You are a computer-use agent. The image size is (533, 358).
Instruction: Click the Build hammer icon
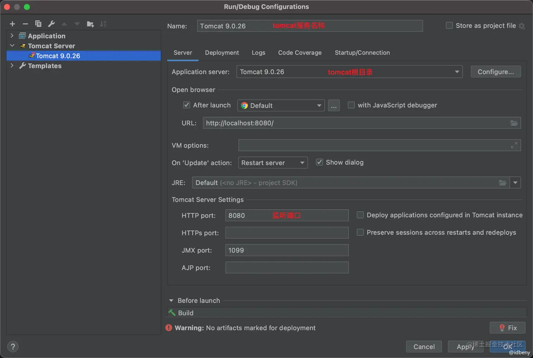tap(172, 313)
